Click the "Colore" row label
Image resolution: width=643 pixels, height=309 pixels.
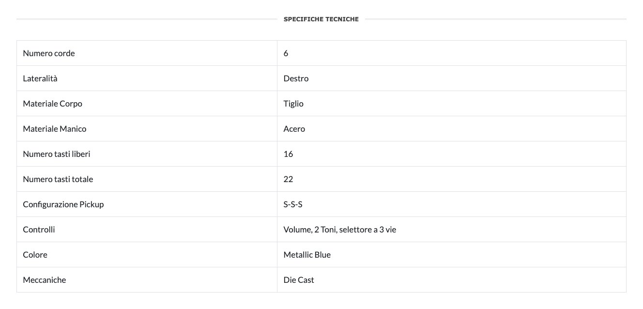point(35,255)
